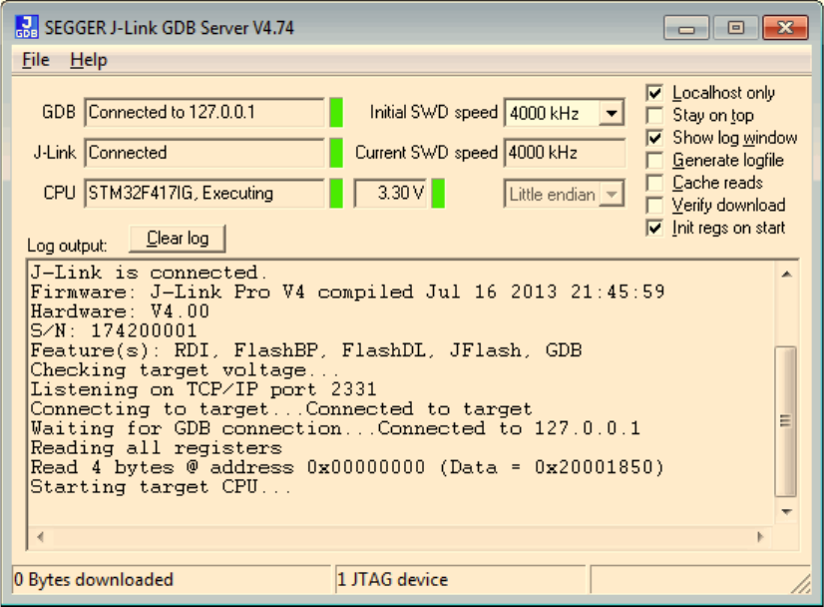The height and width of the screenshot is (607, 824).
Task: Click the GDB connection status field
Action: [204, 112]
